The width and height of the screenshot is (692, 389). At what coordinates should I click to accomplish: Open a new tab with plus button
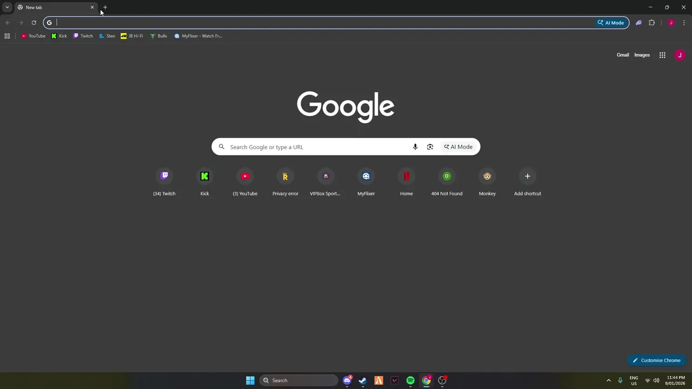tap(105, 8)
